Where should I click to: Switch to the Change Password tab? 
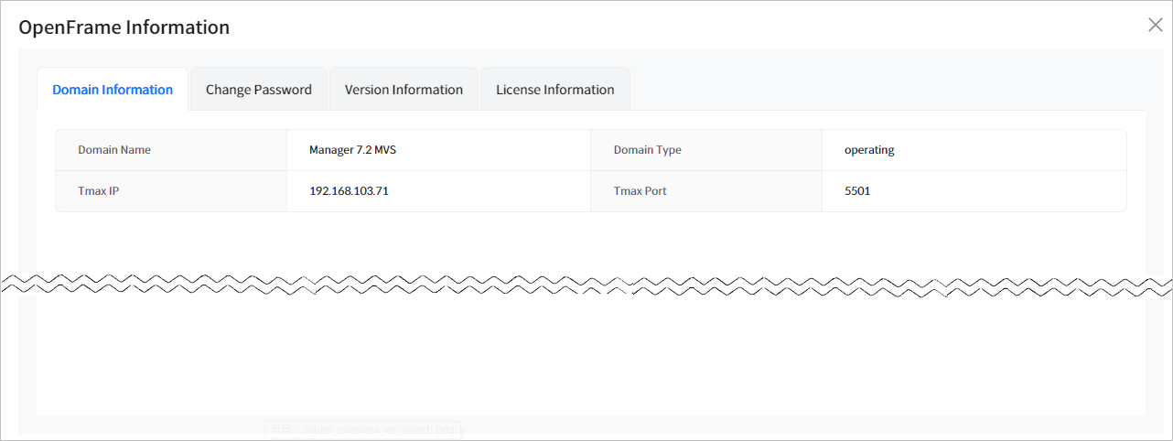[258, 90]
